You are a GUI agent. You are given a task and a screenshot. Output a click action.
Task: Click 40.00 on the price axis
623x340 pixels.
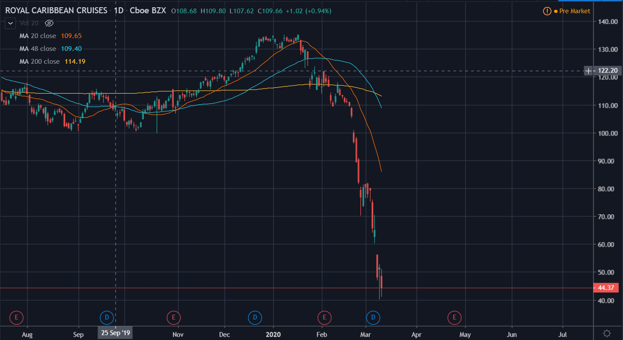click(x=607, y=300)
